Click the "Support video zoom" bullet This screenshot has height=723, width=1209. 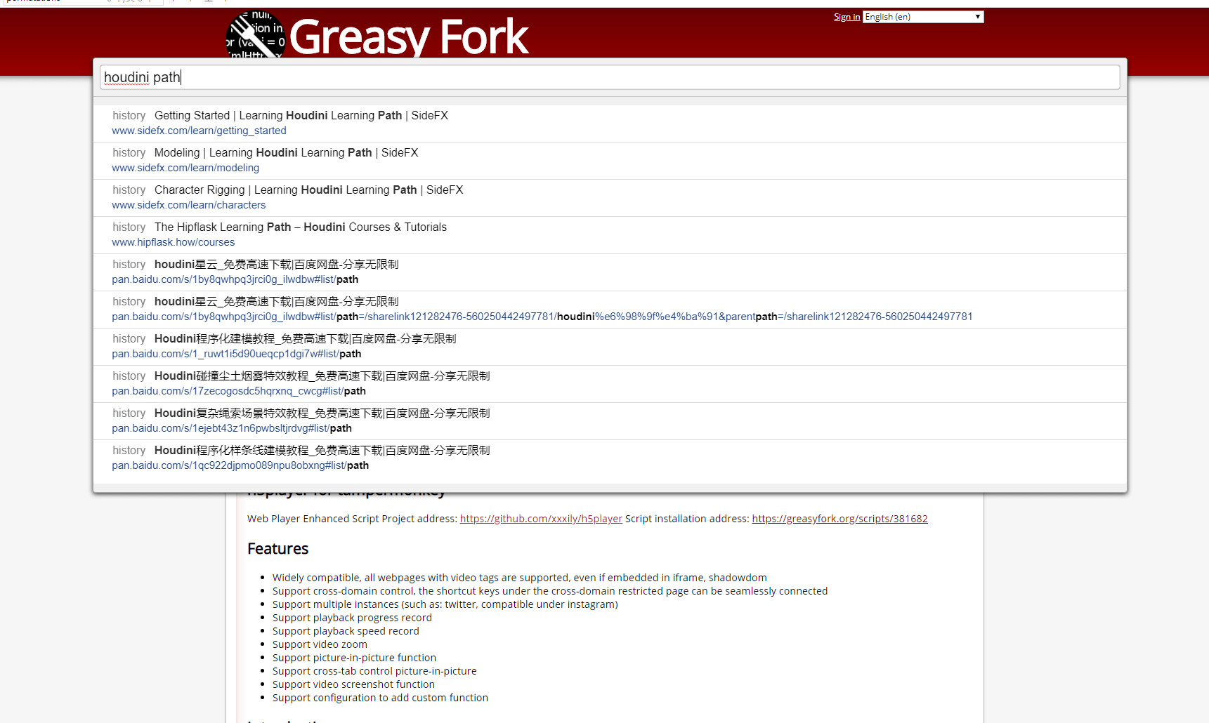pyautogui.click(x=320, y=644)
